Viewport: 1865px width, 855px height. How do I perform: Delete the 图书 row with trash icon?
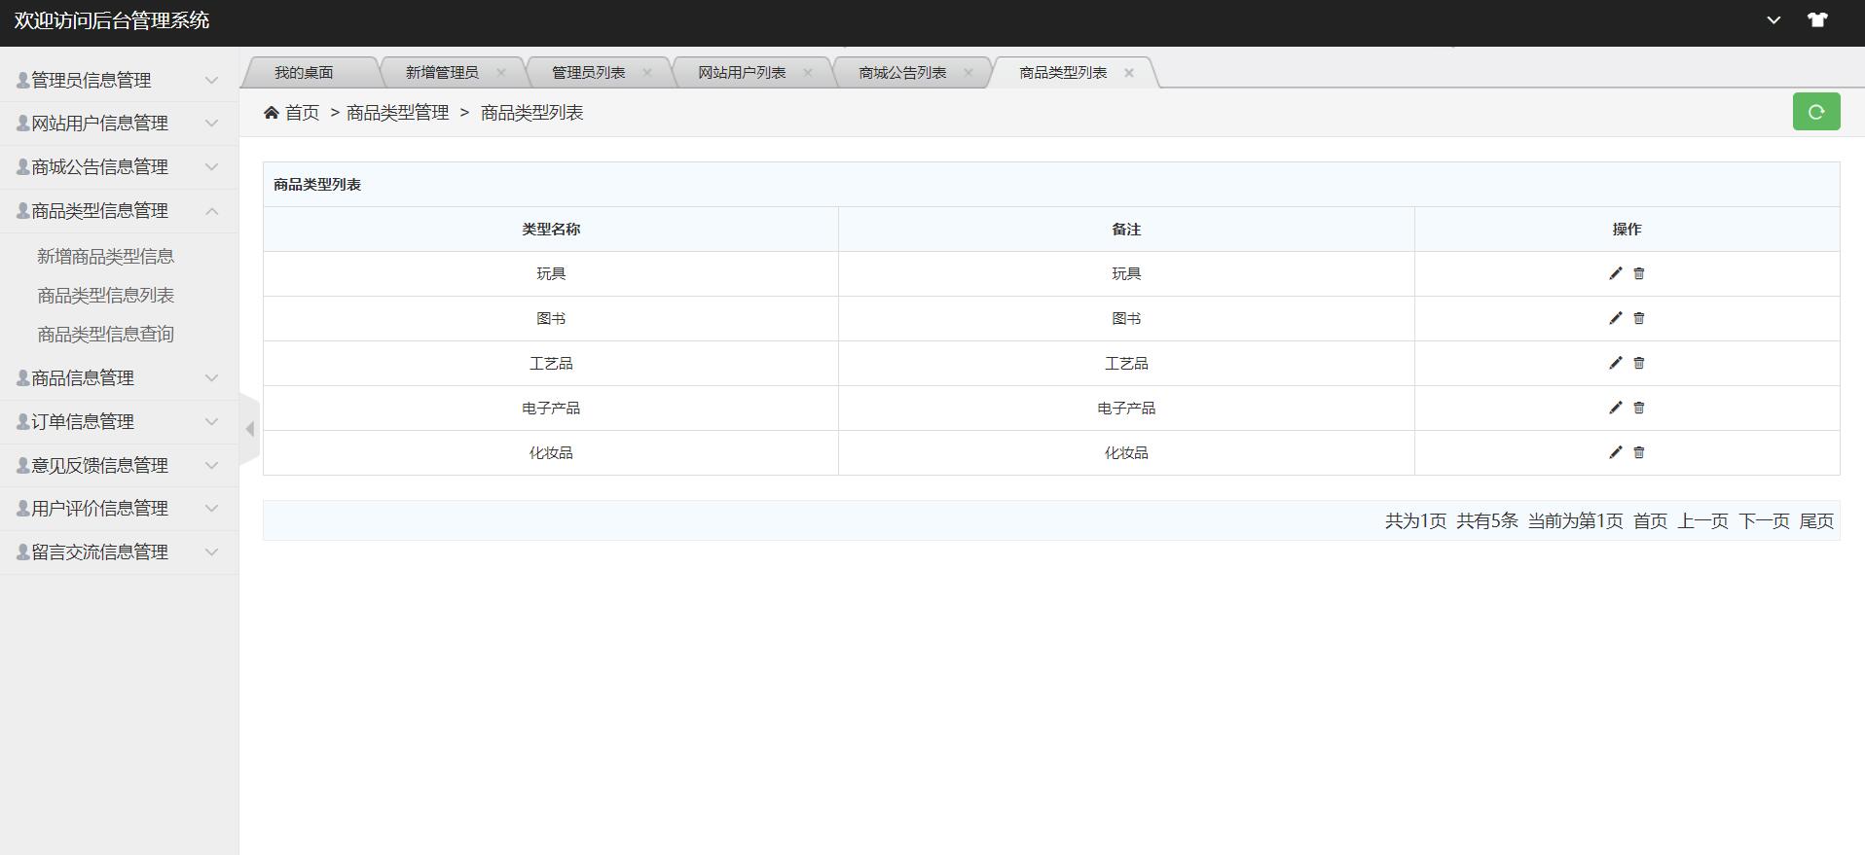(1639, 318)
